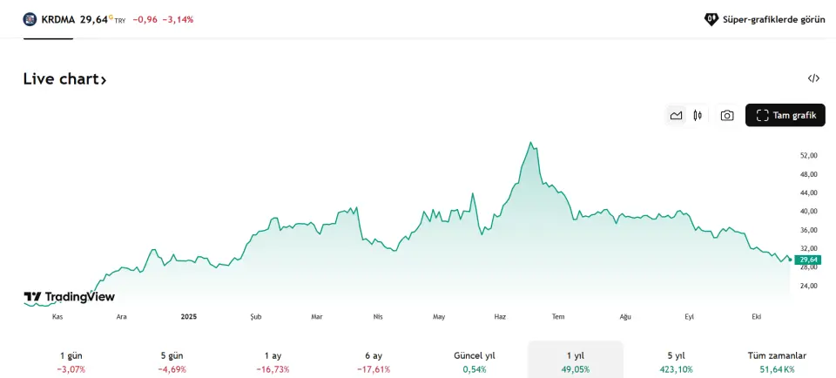836x378 pixels.
Task: Select the Güncel yıl time range
Action: (475, 361)
